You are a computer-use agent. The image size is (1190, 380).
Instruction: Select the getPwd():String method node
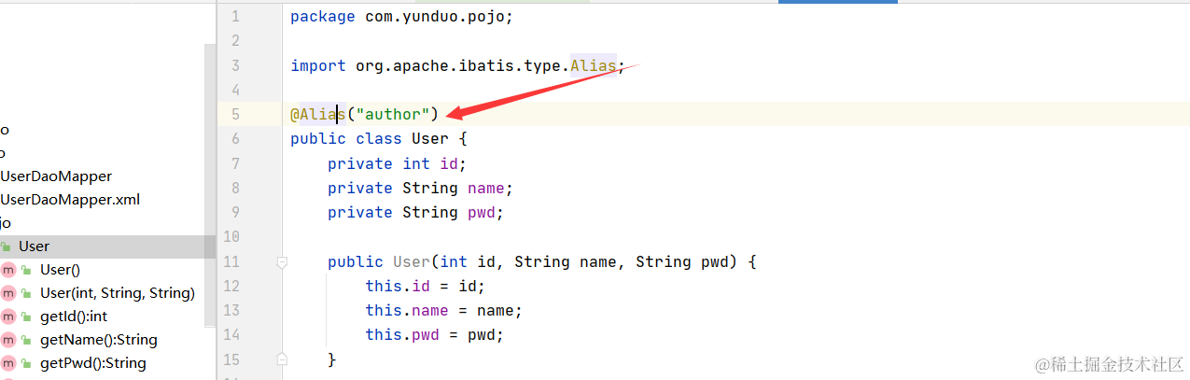(x=93, y=363)
